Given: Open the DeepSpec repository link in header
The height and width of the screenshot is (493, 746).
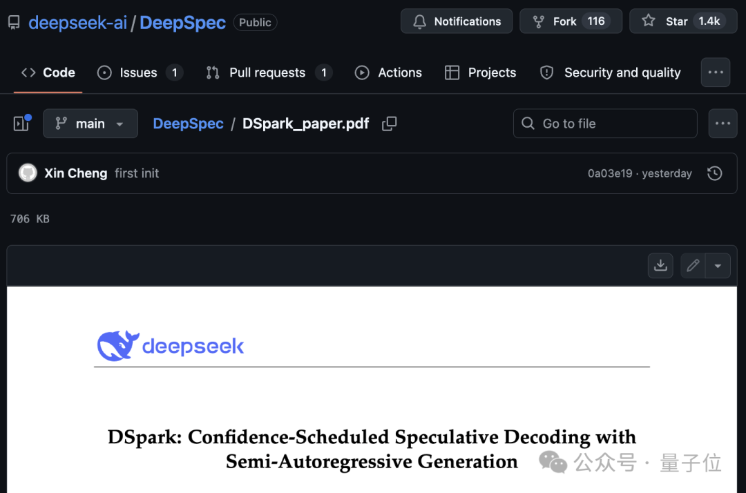Looking at the screenshot, I should 182,22.
